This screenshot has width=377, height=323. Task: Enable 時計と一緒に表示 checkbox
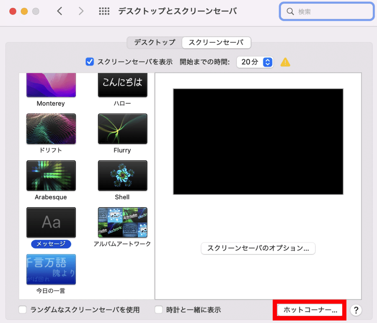click(x=159, y=310)
